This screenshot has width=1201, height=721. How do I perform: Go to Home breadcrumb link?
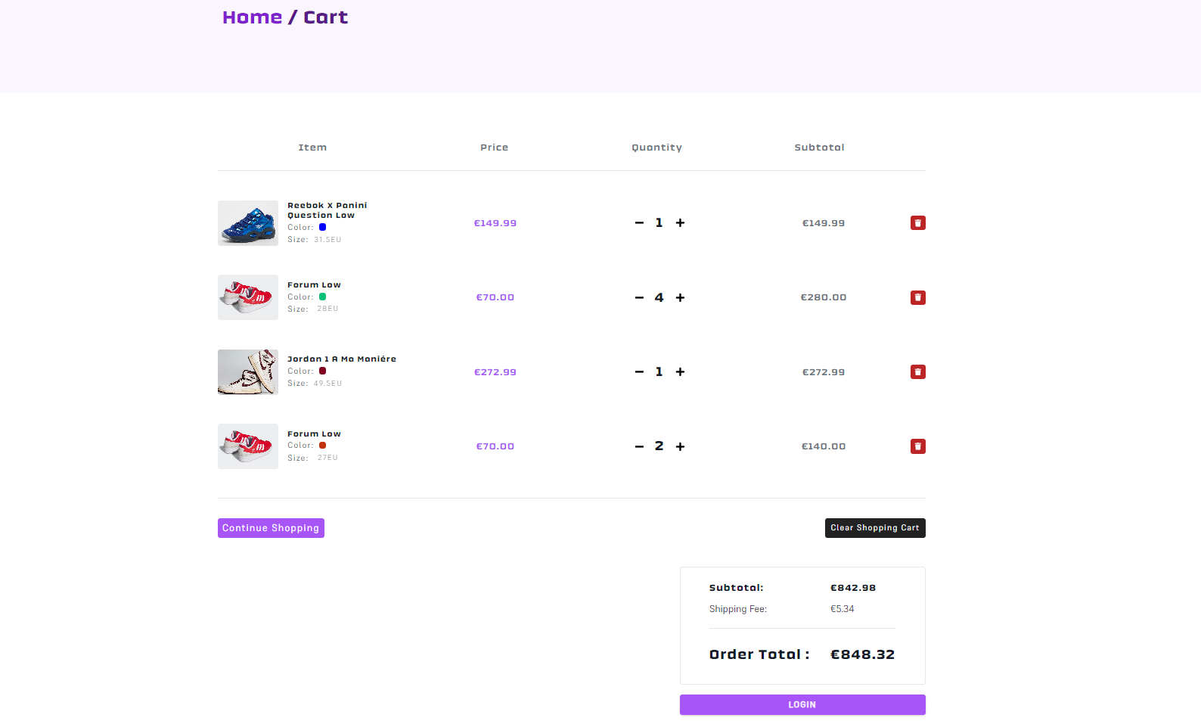(x=252, y=17)
